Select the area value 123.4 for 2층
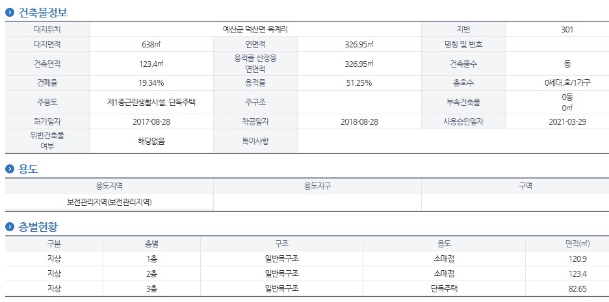The width and height of the screenshot is (609, 302). (x=577, y=273)
